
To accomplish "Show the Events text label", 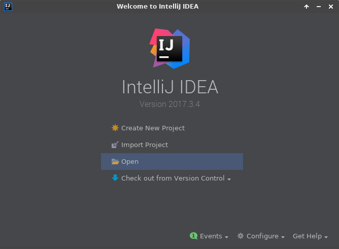I will (211, 236).
